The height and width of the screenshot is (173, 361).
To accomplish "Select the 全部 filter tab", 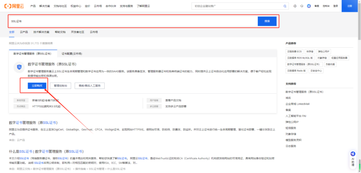I will [12, 32].
